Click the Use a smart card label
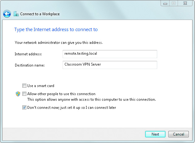The height and width of the screenshot is (143, 195). tap(41, 86)
